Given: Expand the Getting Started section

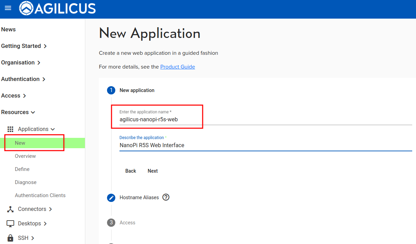Looking at the screenshot, I should pyautogui.click(x=24, y=46).
